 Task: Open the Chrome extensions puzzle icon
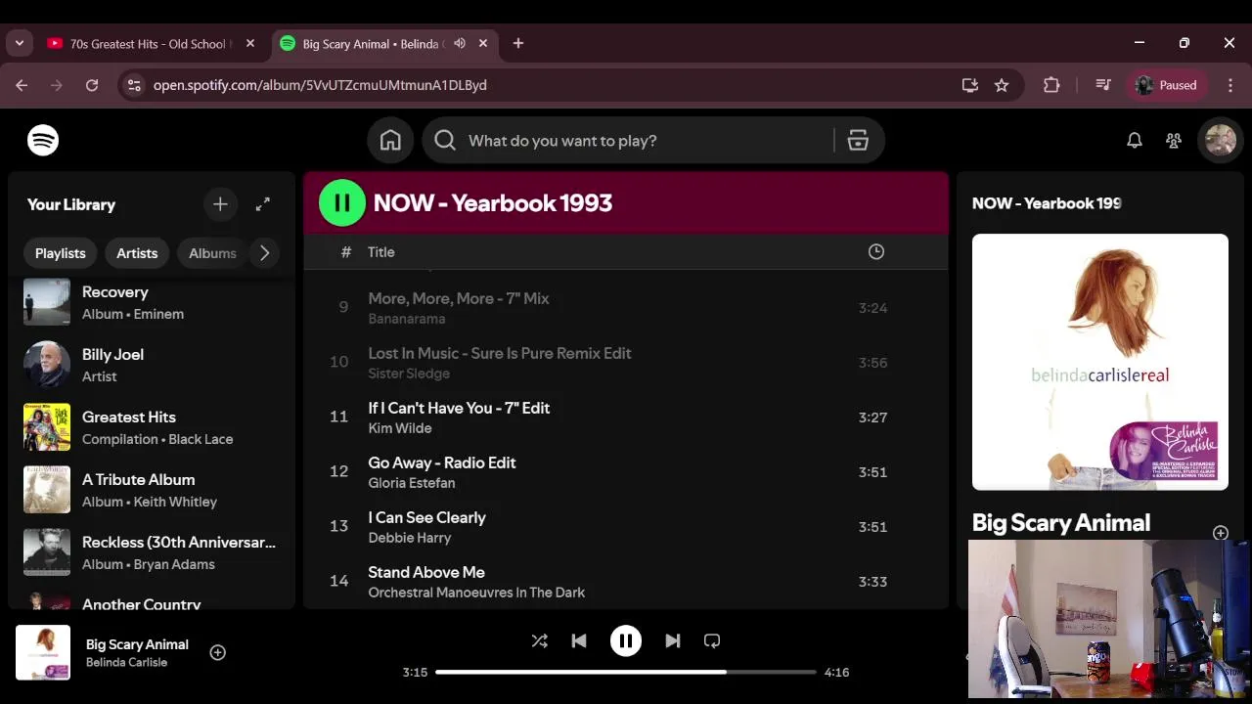[1051, 85]
